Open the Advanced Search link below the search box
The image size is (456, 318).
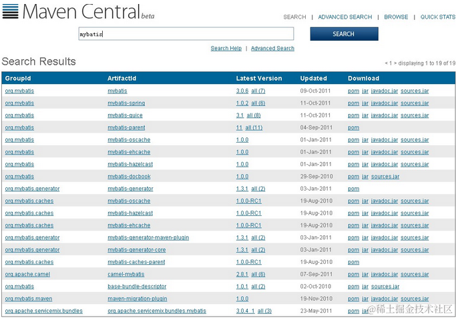(272, 48)
